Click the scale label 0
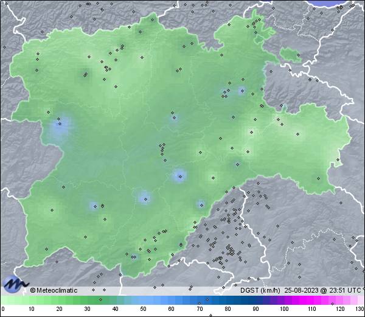 (3, 309)
